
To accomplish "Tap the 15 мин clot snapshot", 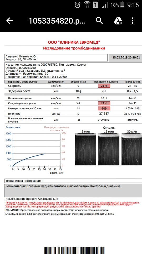I will (109, 149).
